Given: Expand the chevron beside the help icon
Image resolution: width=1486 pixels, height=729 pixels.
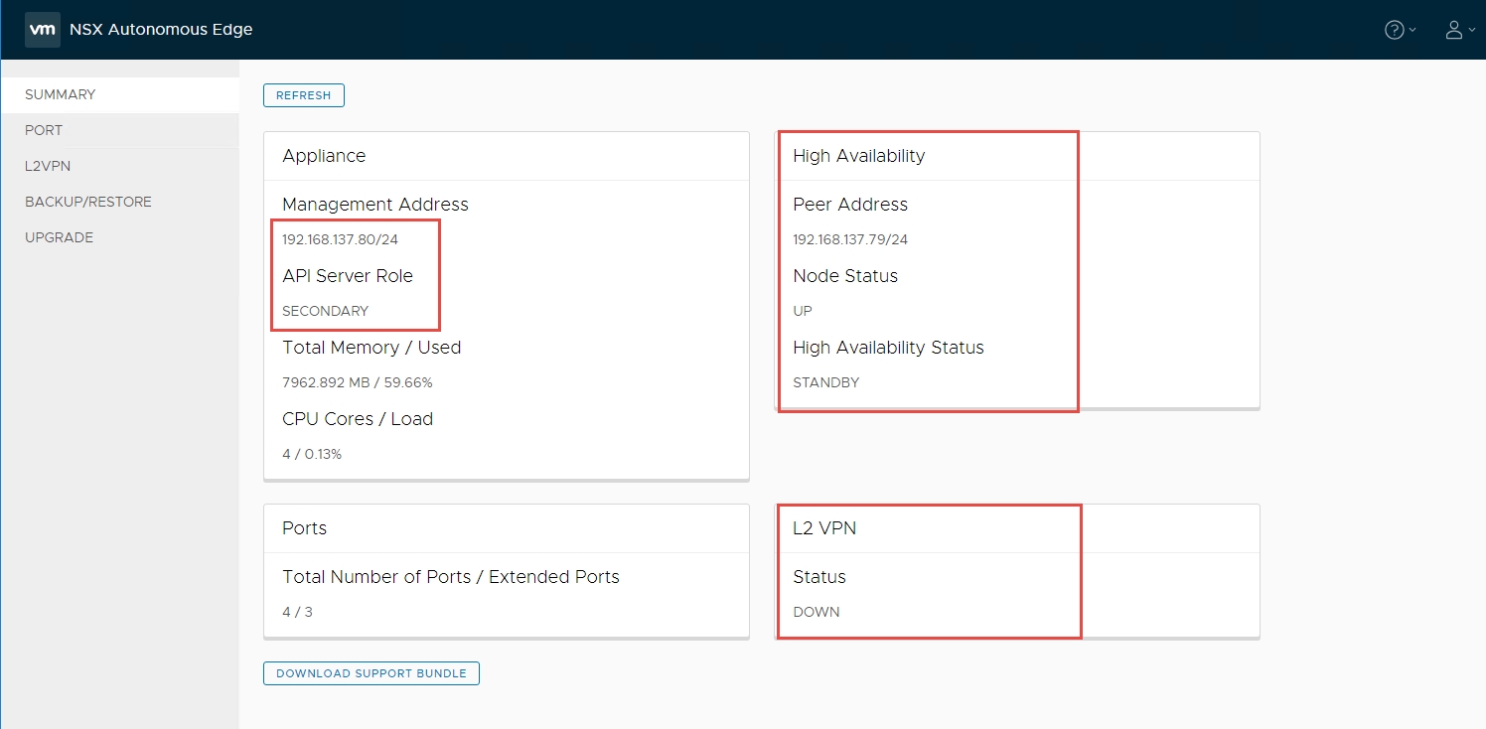Looking at the screenshot, I should [x=1413, y=30].
